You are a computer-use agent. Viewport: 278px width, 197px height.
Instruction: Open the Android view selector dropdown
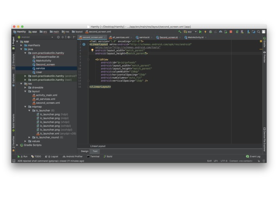[x=35, y=37]
